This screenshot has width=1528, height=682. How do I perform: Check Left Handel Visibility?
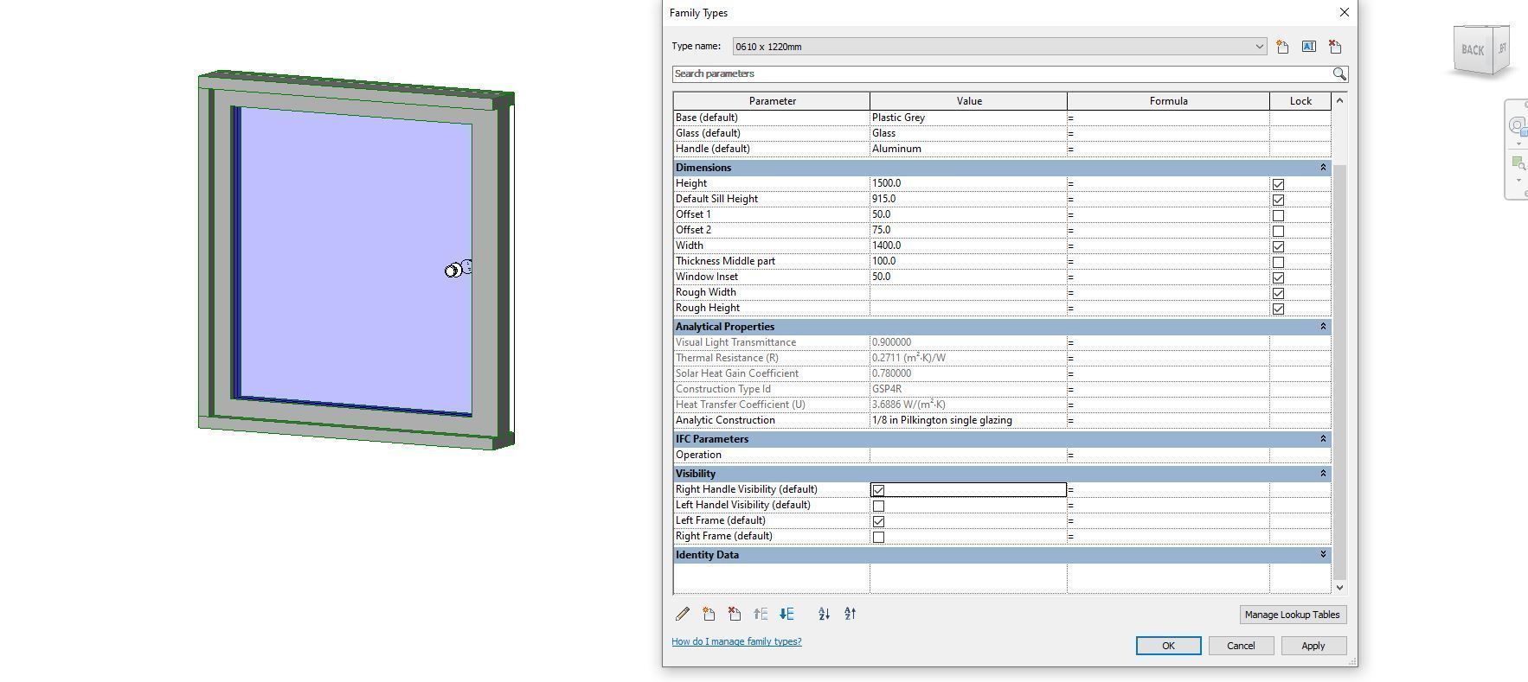pos(878,506)
